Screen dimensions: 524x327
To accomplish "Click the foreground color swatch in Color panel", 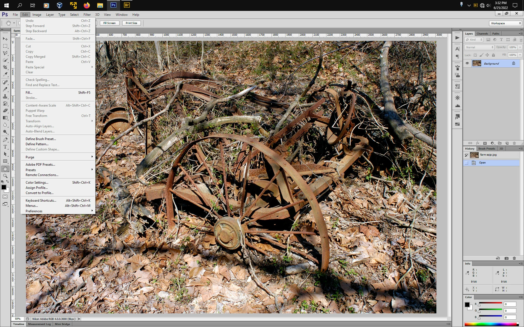I will (x=467, y=305).
